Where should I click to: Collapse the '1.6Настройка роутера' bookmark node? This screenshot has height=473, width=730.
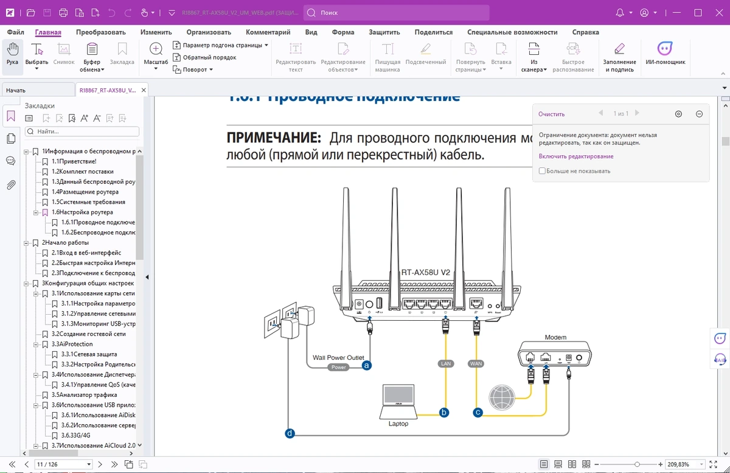point(36,212)
